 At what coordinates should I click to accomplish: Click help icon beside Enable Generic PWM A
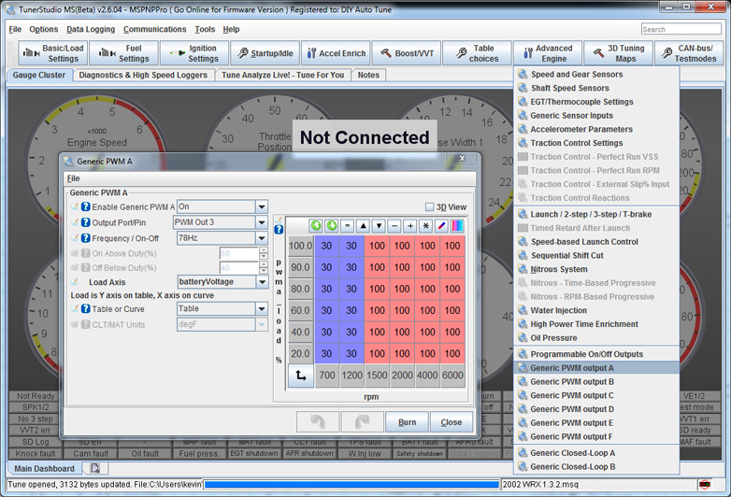click(x=85, y=207)
